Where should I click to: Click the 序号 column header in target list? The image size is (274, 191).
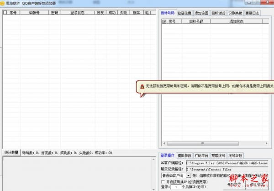click(172, 21)
